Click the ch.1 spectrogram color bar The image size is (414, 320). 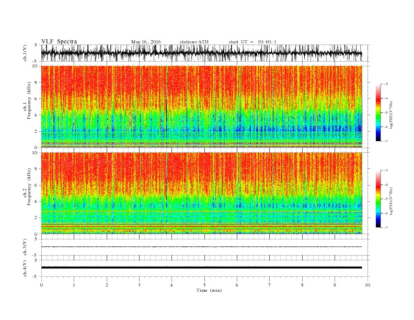378,112
